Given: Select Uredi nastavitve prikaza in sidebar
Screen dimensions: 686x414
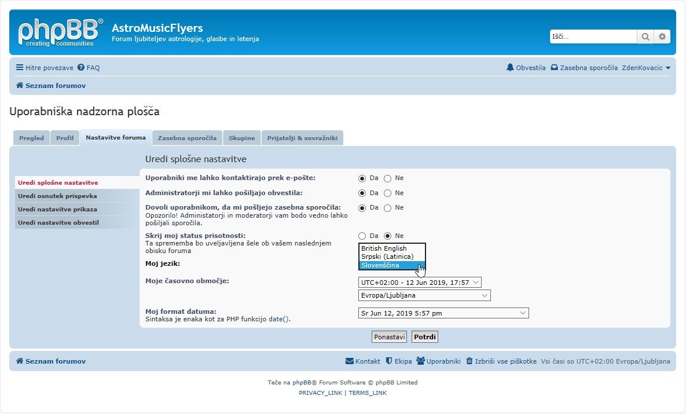Looking at the screenshot, I should pos(77,209).
